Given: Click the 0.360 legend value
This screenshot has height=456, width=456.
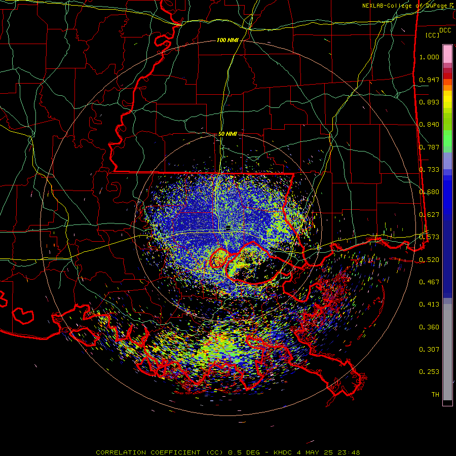Looking at the screenshot, I should (429, 327).
